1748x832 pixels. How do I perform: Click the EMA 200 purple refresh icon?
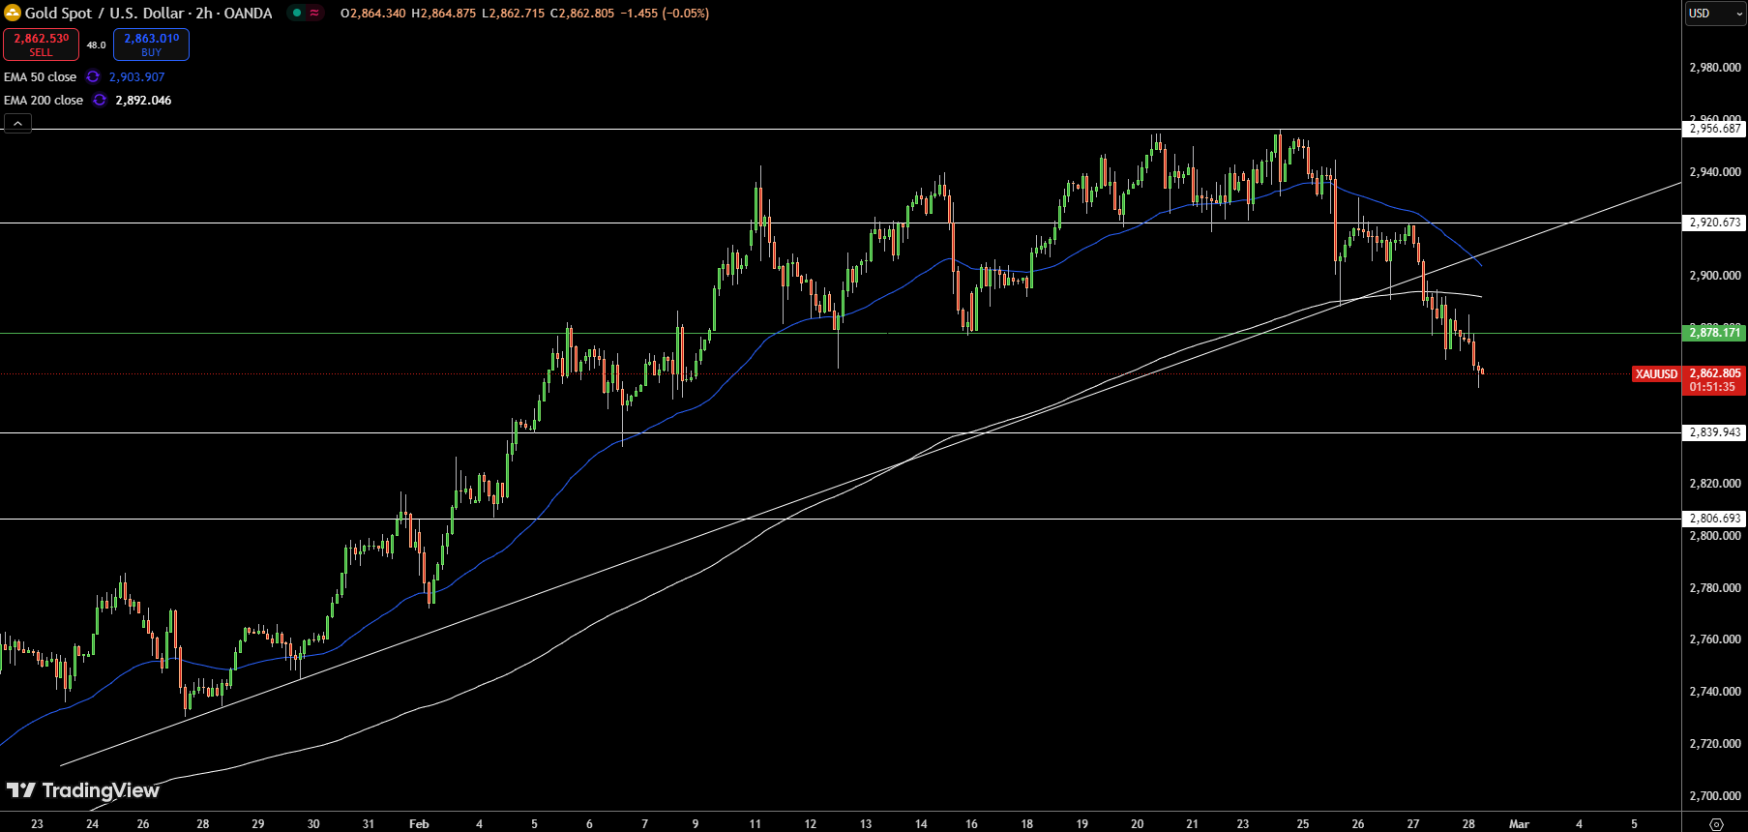pos(100,100)
